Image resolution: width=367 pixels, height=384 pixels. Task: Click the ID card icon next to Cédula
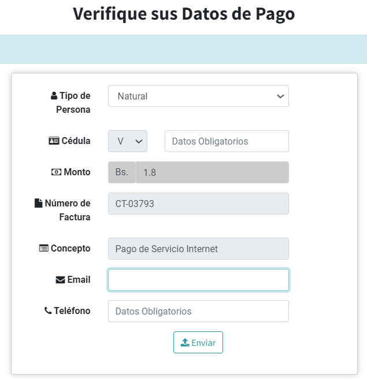point(54,141)
